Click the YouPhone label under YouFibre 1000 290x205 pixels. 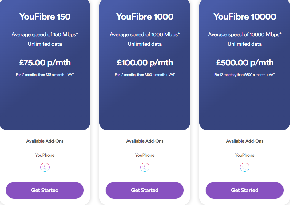(x=145, y=155)
